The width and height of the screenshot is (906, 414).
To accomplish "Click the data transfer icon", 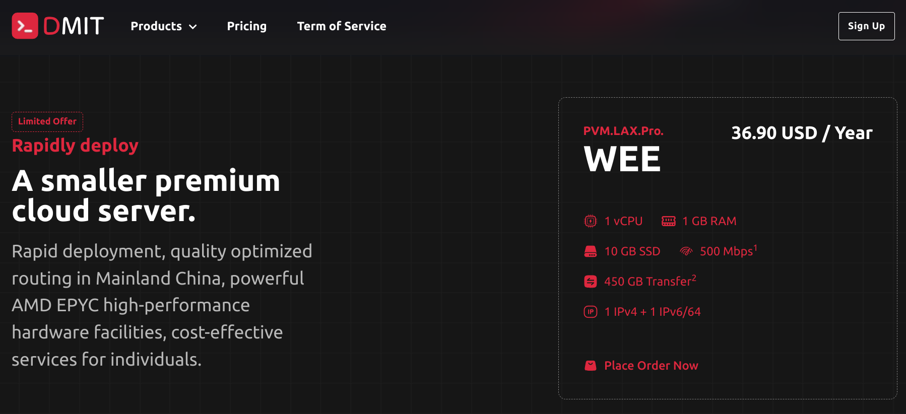I will (x=590, y=282).
